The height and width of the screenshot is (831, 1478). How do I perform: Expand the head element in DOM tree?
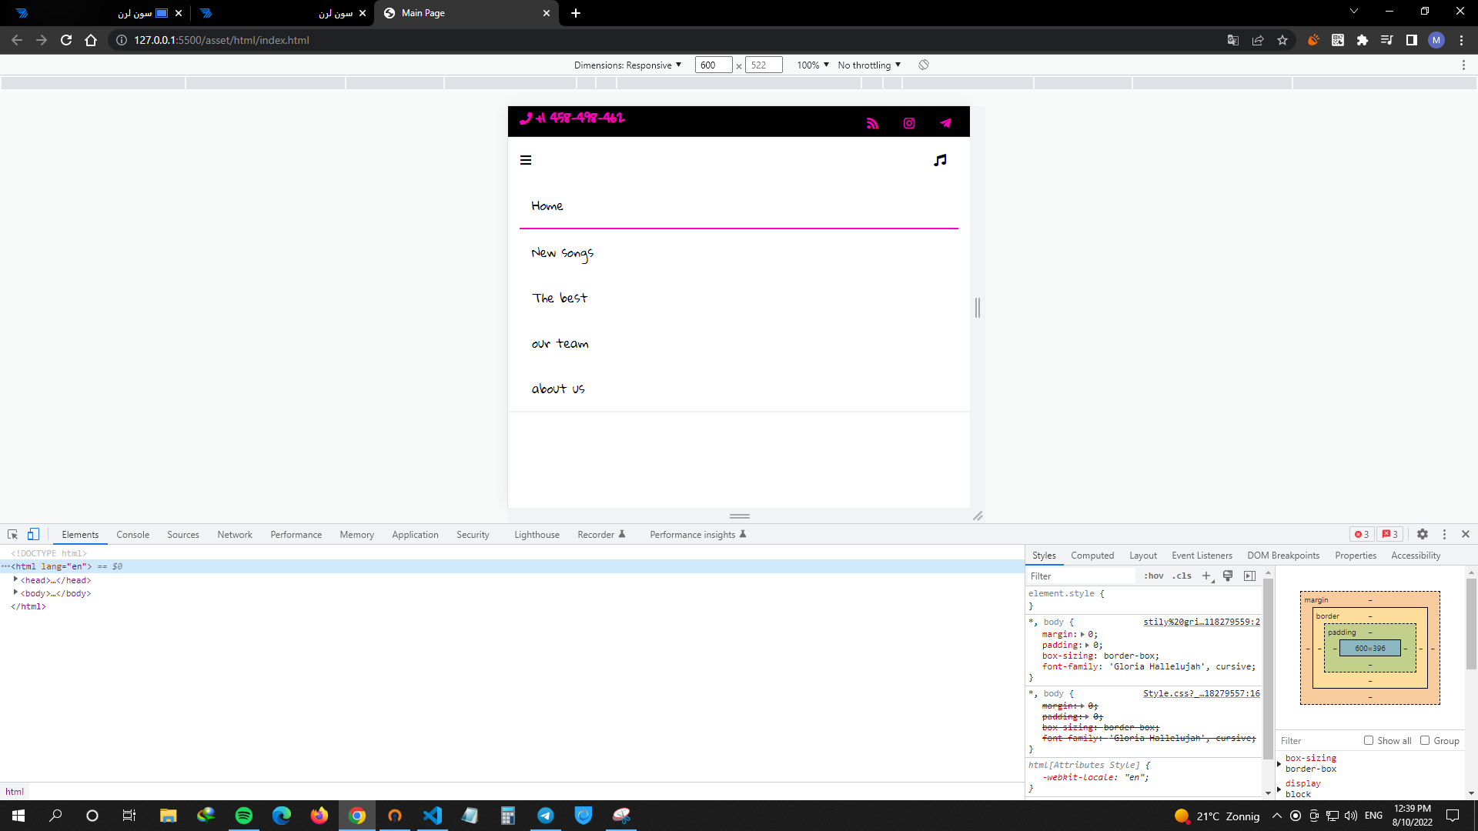coord(15,579)
